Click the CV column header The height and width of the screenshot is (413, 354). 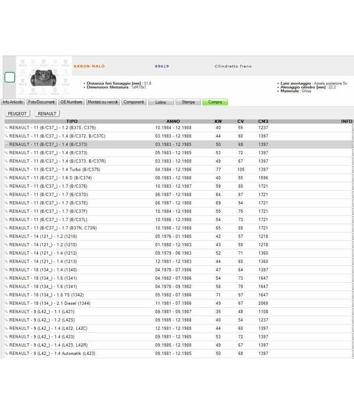point(240,122)
